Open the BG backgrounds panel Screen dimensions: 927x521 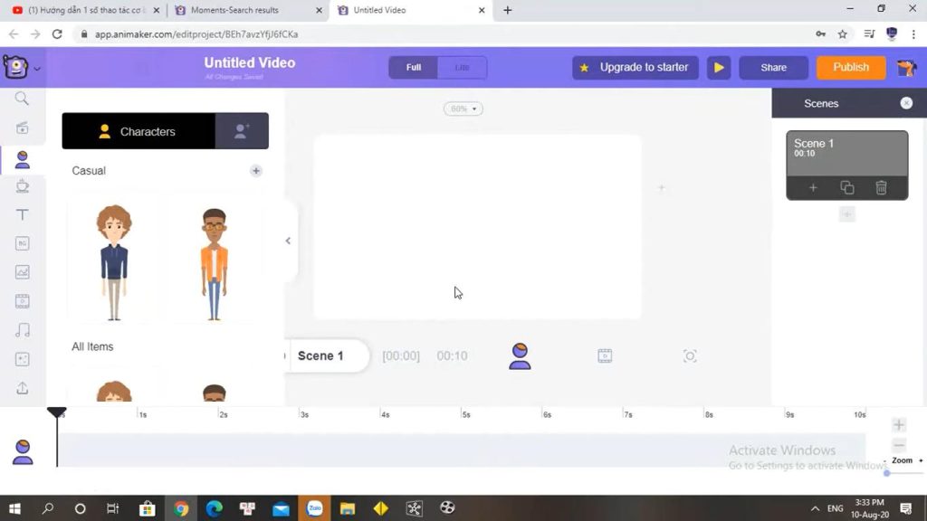[23, 242]
